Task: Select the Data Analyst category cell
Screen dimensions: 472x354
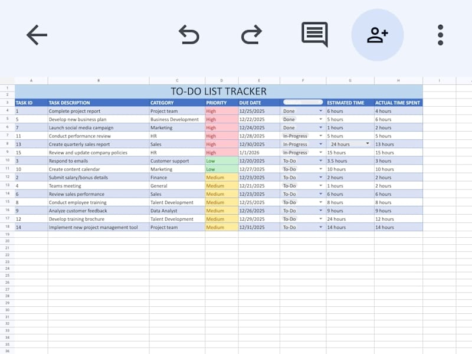Action: [177, 211]
